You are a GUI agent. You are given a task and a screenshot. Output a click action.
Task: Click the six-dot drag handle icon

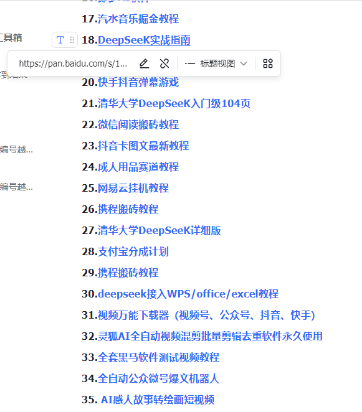coord(72,40)
